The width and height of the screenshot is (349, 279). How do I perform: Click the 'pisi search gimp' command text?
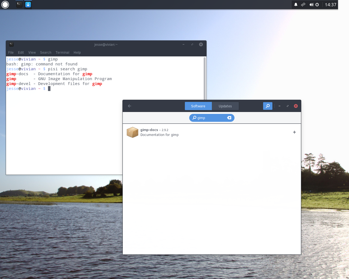pos(68,69)
